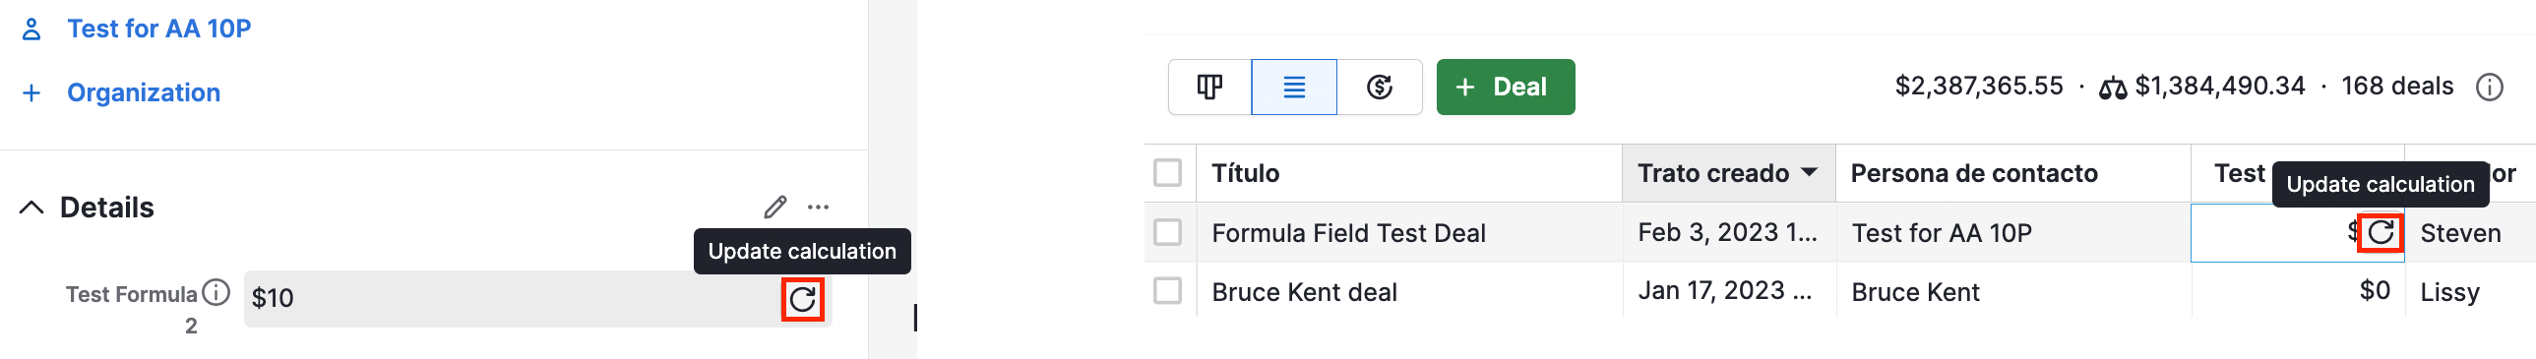
Task: Open the Formula Field Test Deal title
Action: [1349, 233]
